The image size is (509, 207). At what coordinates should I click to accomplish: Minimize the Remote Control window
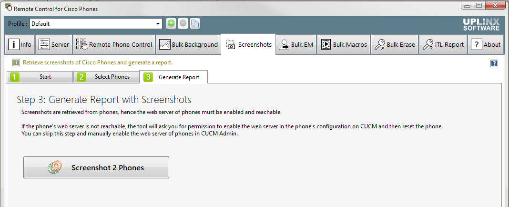[467, 6]
